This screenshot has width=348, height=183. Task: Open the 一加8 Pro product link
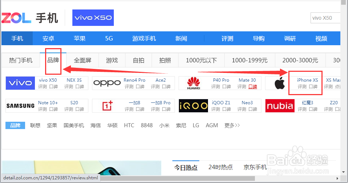pyautogui.click(x=161, y=103)
